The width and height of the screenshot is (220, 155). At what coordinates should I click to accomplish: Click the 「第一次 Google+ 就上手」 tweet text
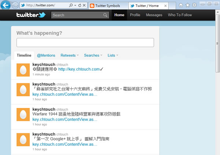click(x=71, y=139)
